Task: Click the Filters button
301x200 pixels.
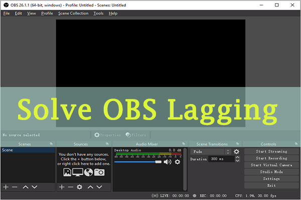Action: 136,135
